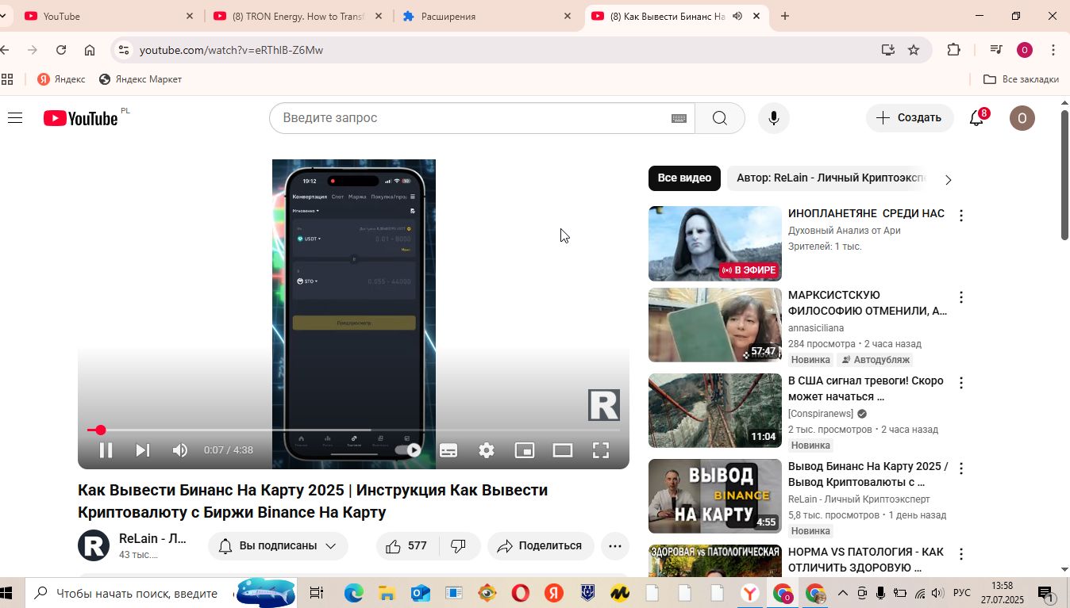This screenshot has width=1070, height=608.
Task: Toggle theater mode
Action: point(563,450)
